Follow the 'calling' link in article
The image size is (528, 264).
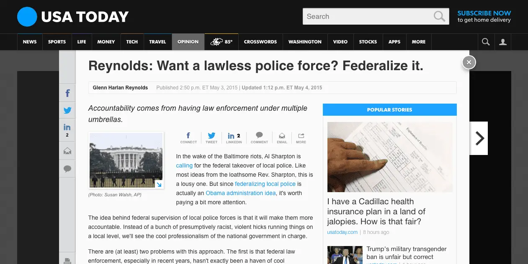point(184,165)
